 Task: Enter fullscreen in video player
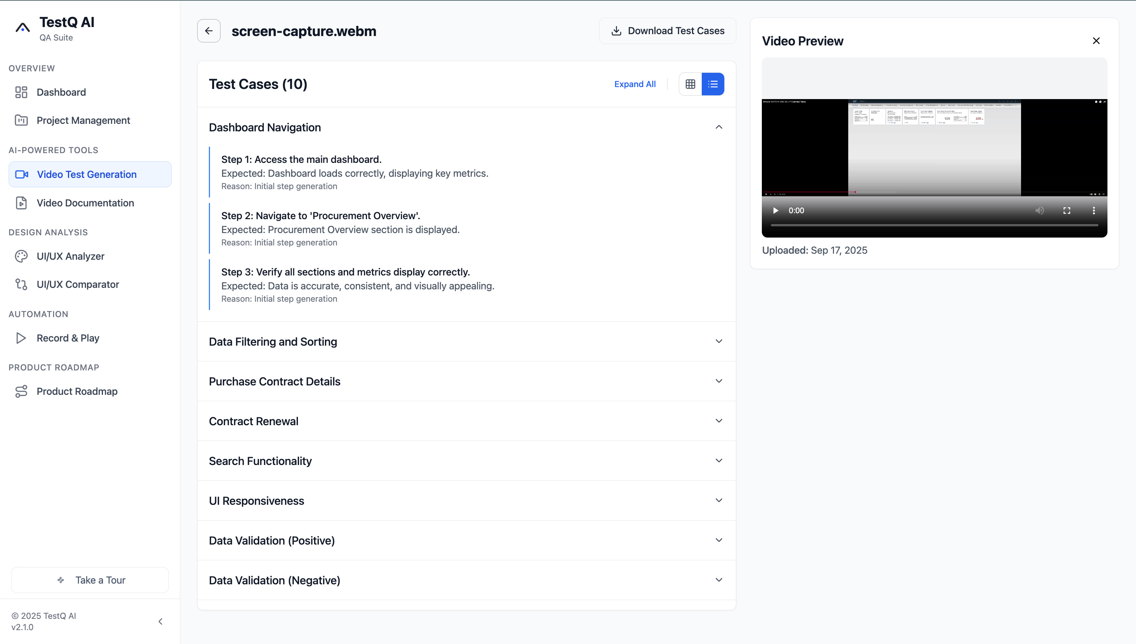click(1067, 211)
